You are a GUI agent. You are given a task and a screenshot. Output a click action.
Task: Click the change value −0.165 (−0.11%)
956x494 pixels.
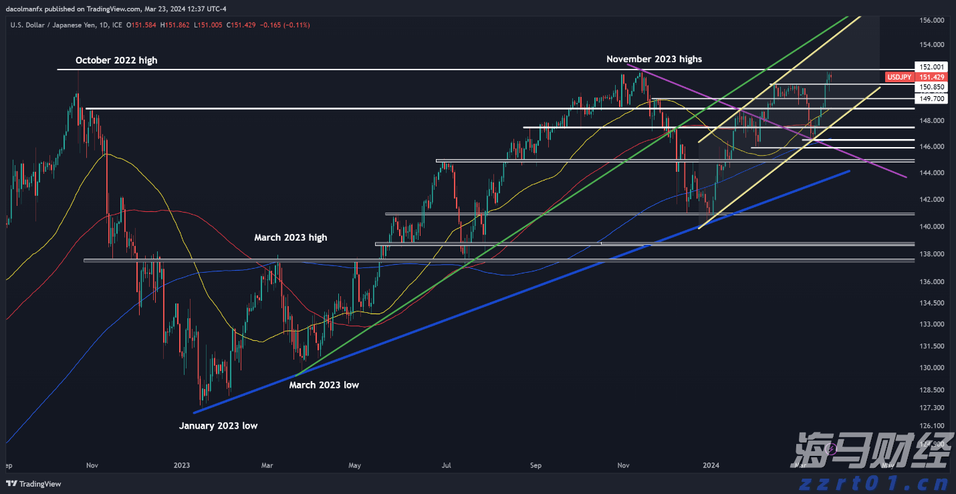point(284,25)
